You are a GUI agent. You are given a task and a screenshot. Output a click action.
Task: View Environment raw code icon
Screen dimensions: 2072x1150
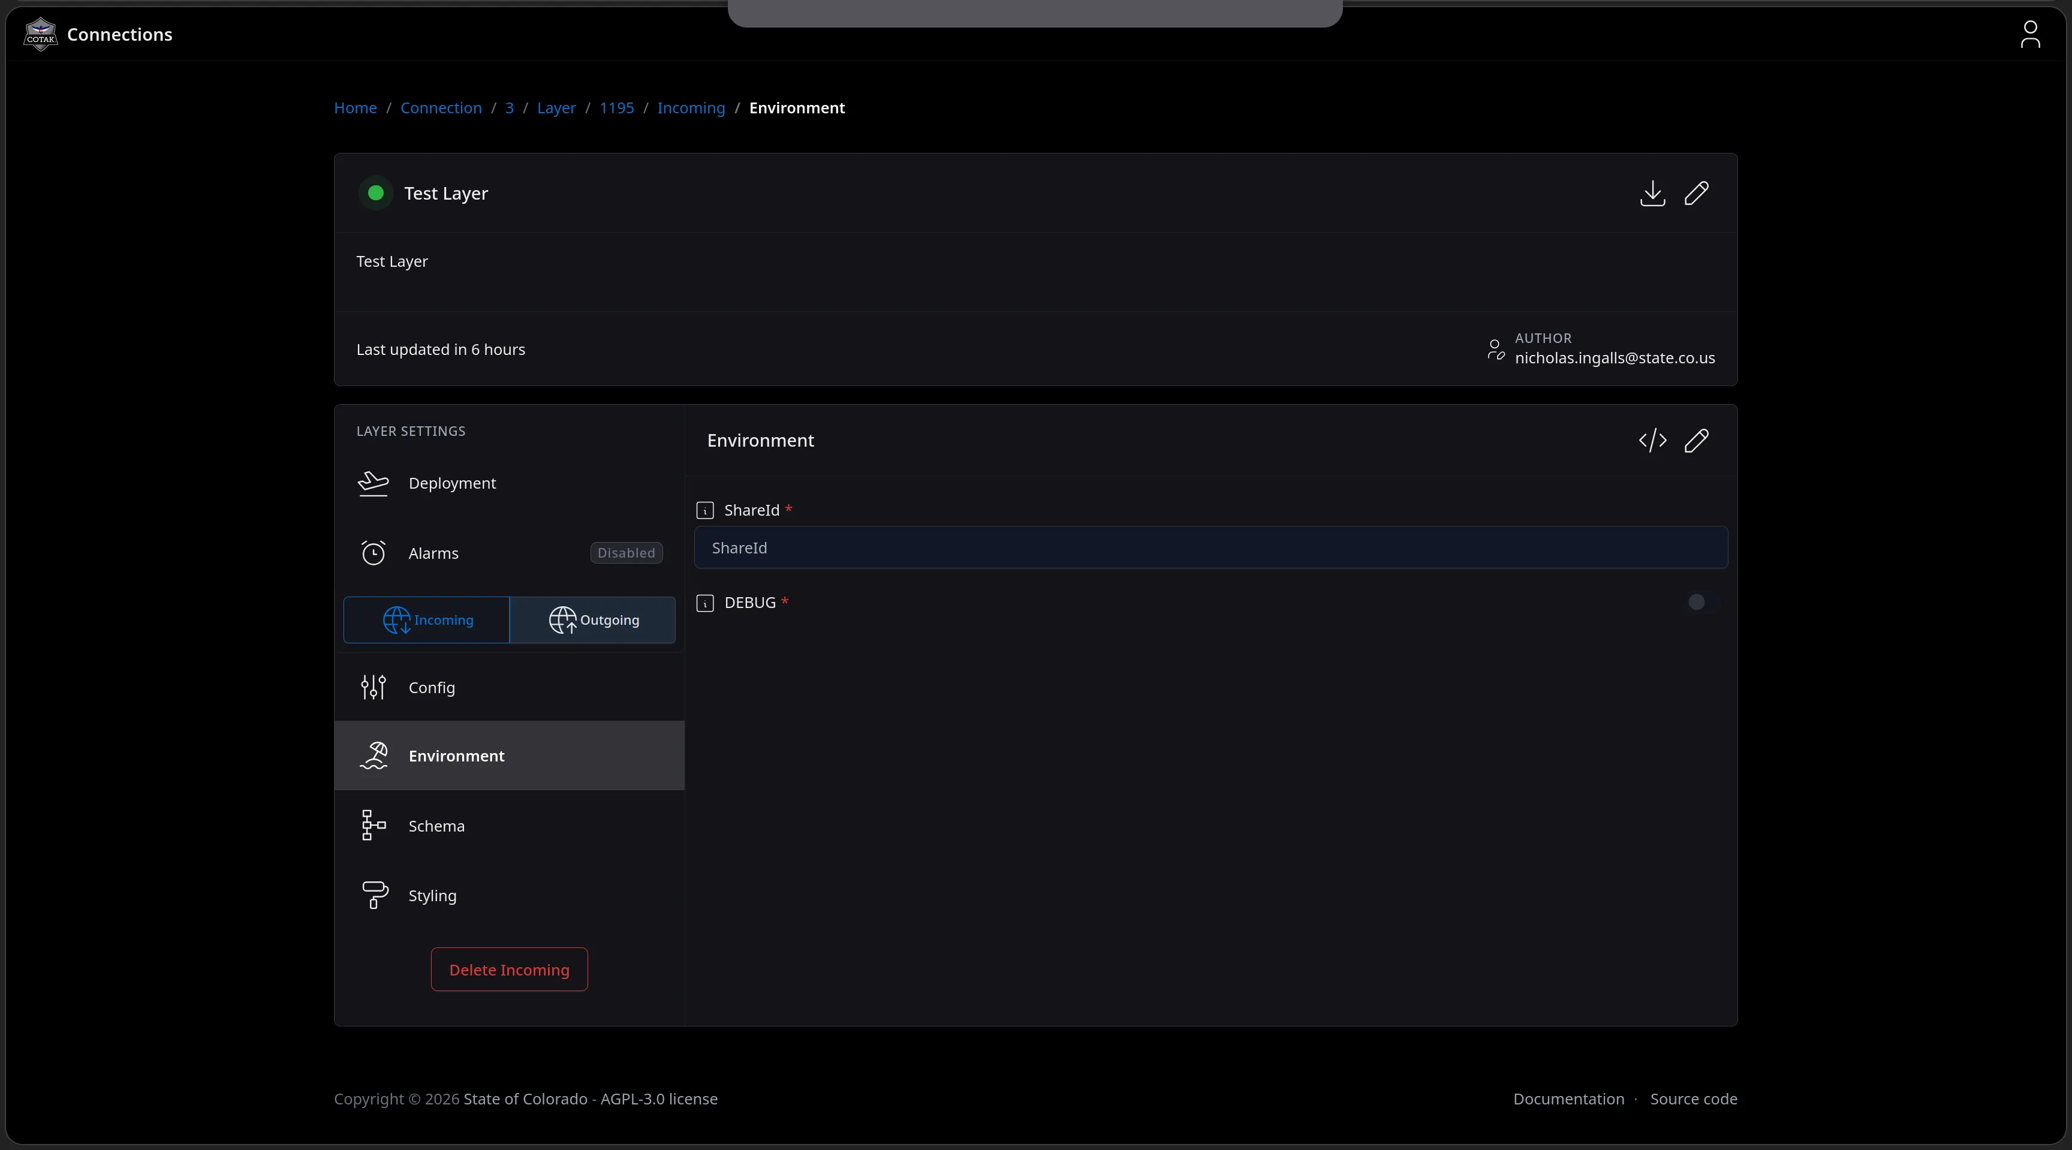click(x=1652, y=441)
